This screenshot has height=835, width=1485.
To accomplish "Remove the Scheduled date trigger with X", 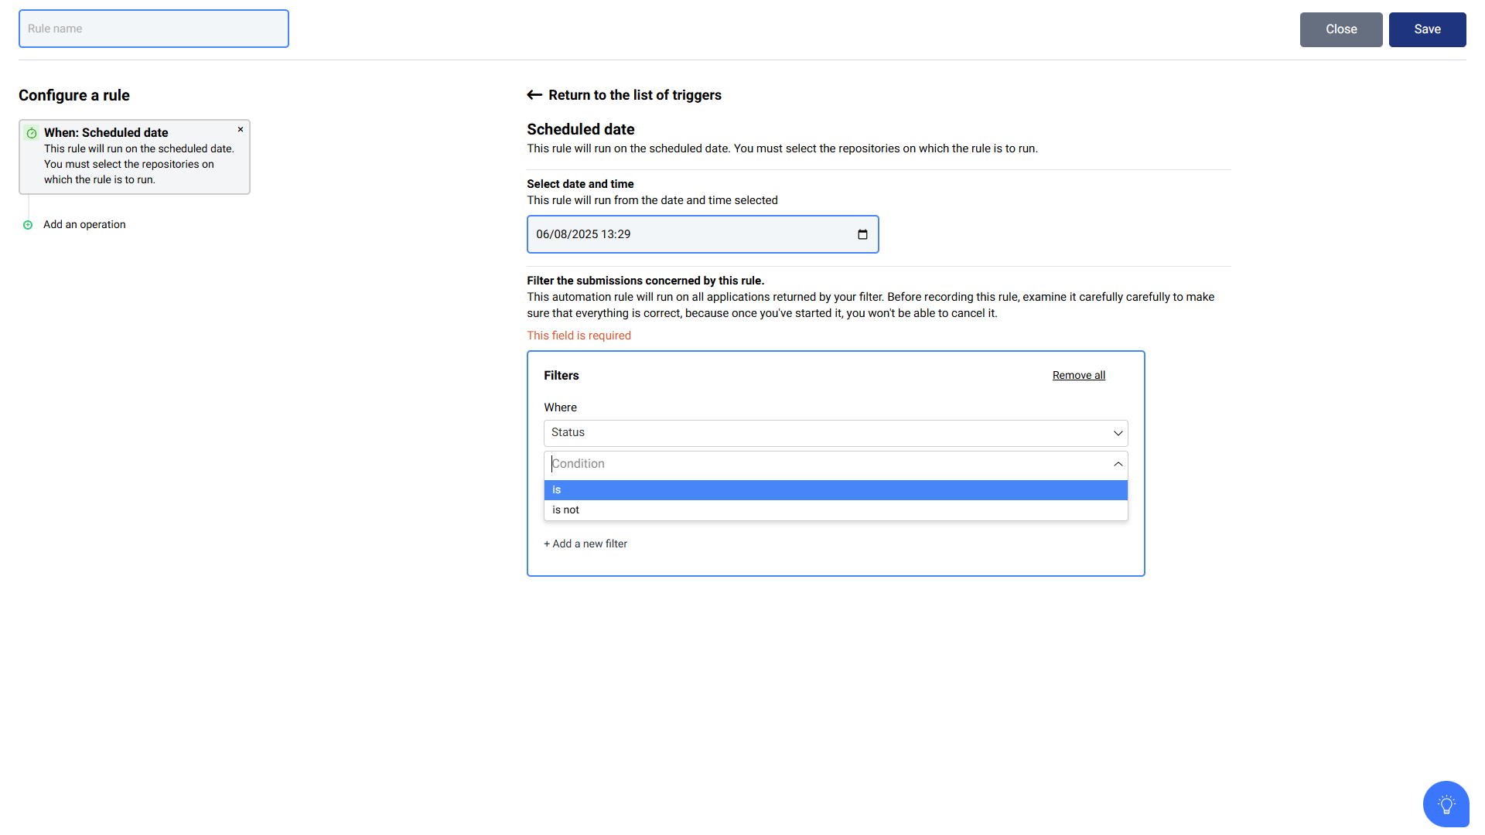I will point(241,129).
